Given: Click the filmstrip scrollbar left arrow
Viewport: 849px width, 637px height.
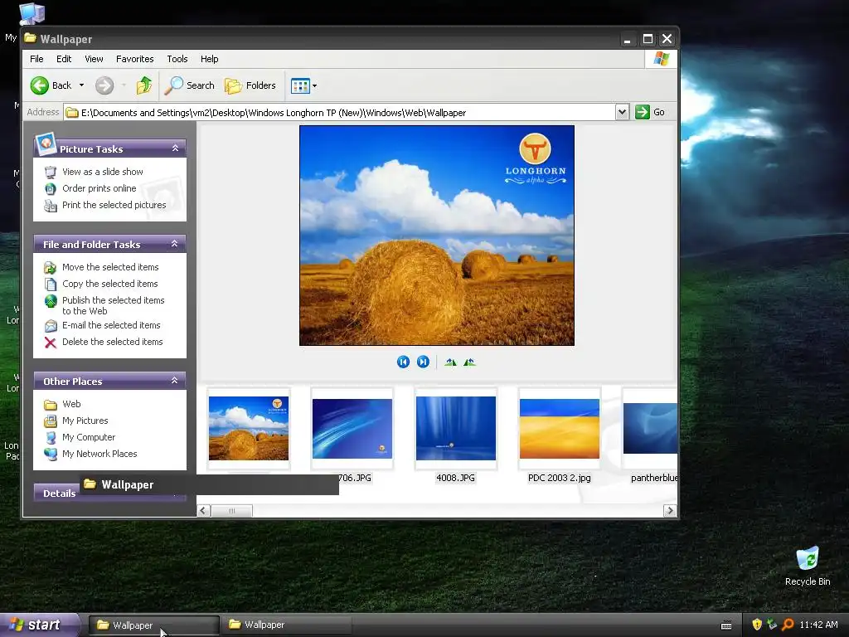Looking at the screenshot, I should coord(204,510).
